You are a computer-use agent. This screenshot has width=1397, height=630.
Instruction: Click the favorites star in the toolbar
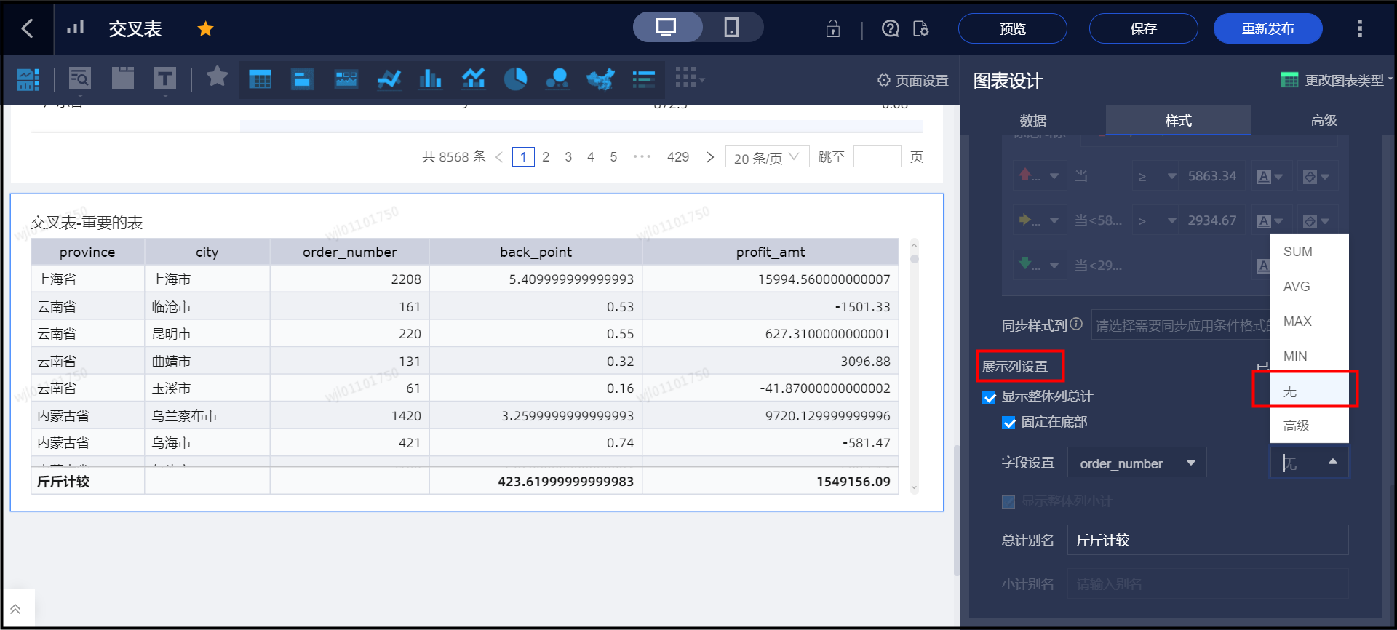pyautogui.click(x=217, y=76)
